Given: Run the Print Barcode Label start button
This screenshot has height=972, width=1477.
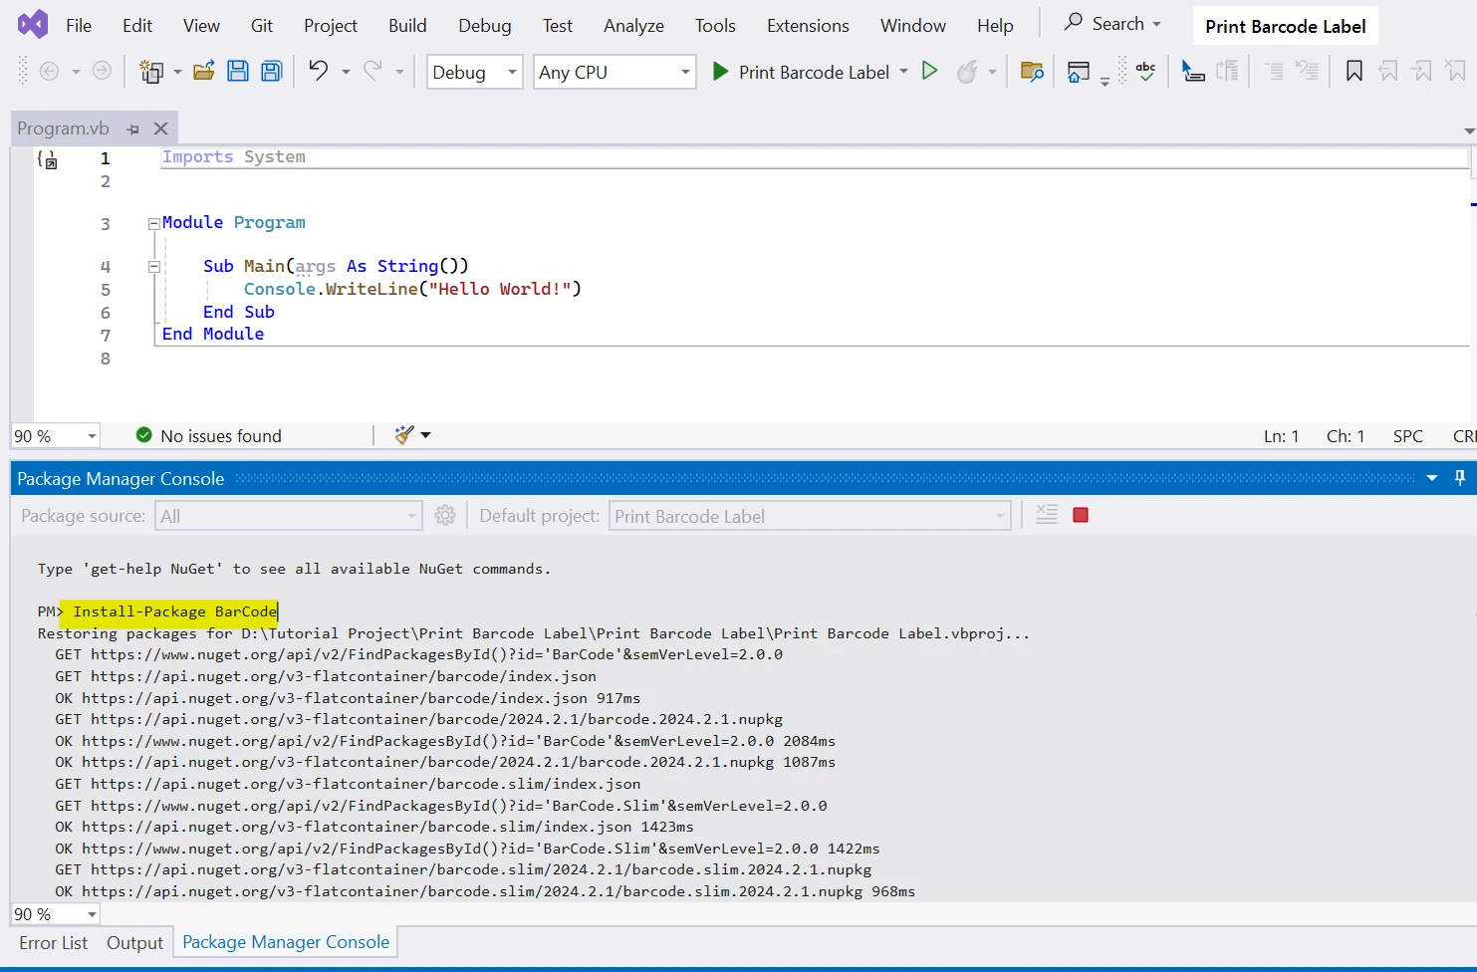Looking at the screenshot, I should click(802, 72).
